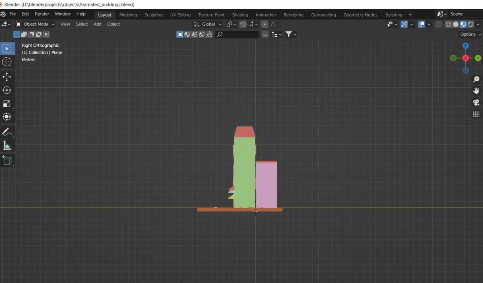The height and width of the screenshot is (283, 483).
Task: Switch to the Sculpting workspace tab
Action: [x=154, y=15]
